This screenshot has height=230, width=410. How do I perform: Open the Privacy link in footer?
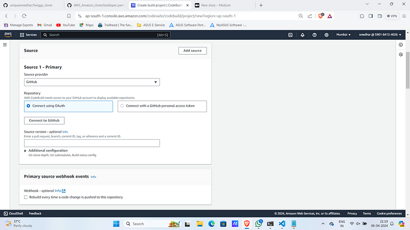[x=352, y=214]
